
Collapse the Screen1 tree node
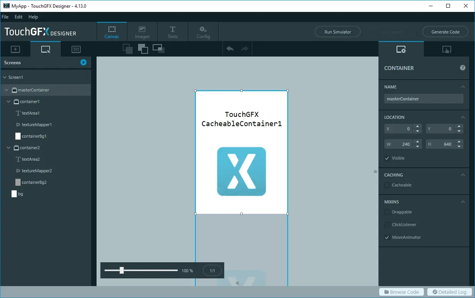coord(5,77)
